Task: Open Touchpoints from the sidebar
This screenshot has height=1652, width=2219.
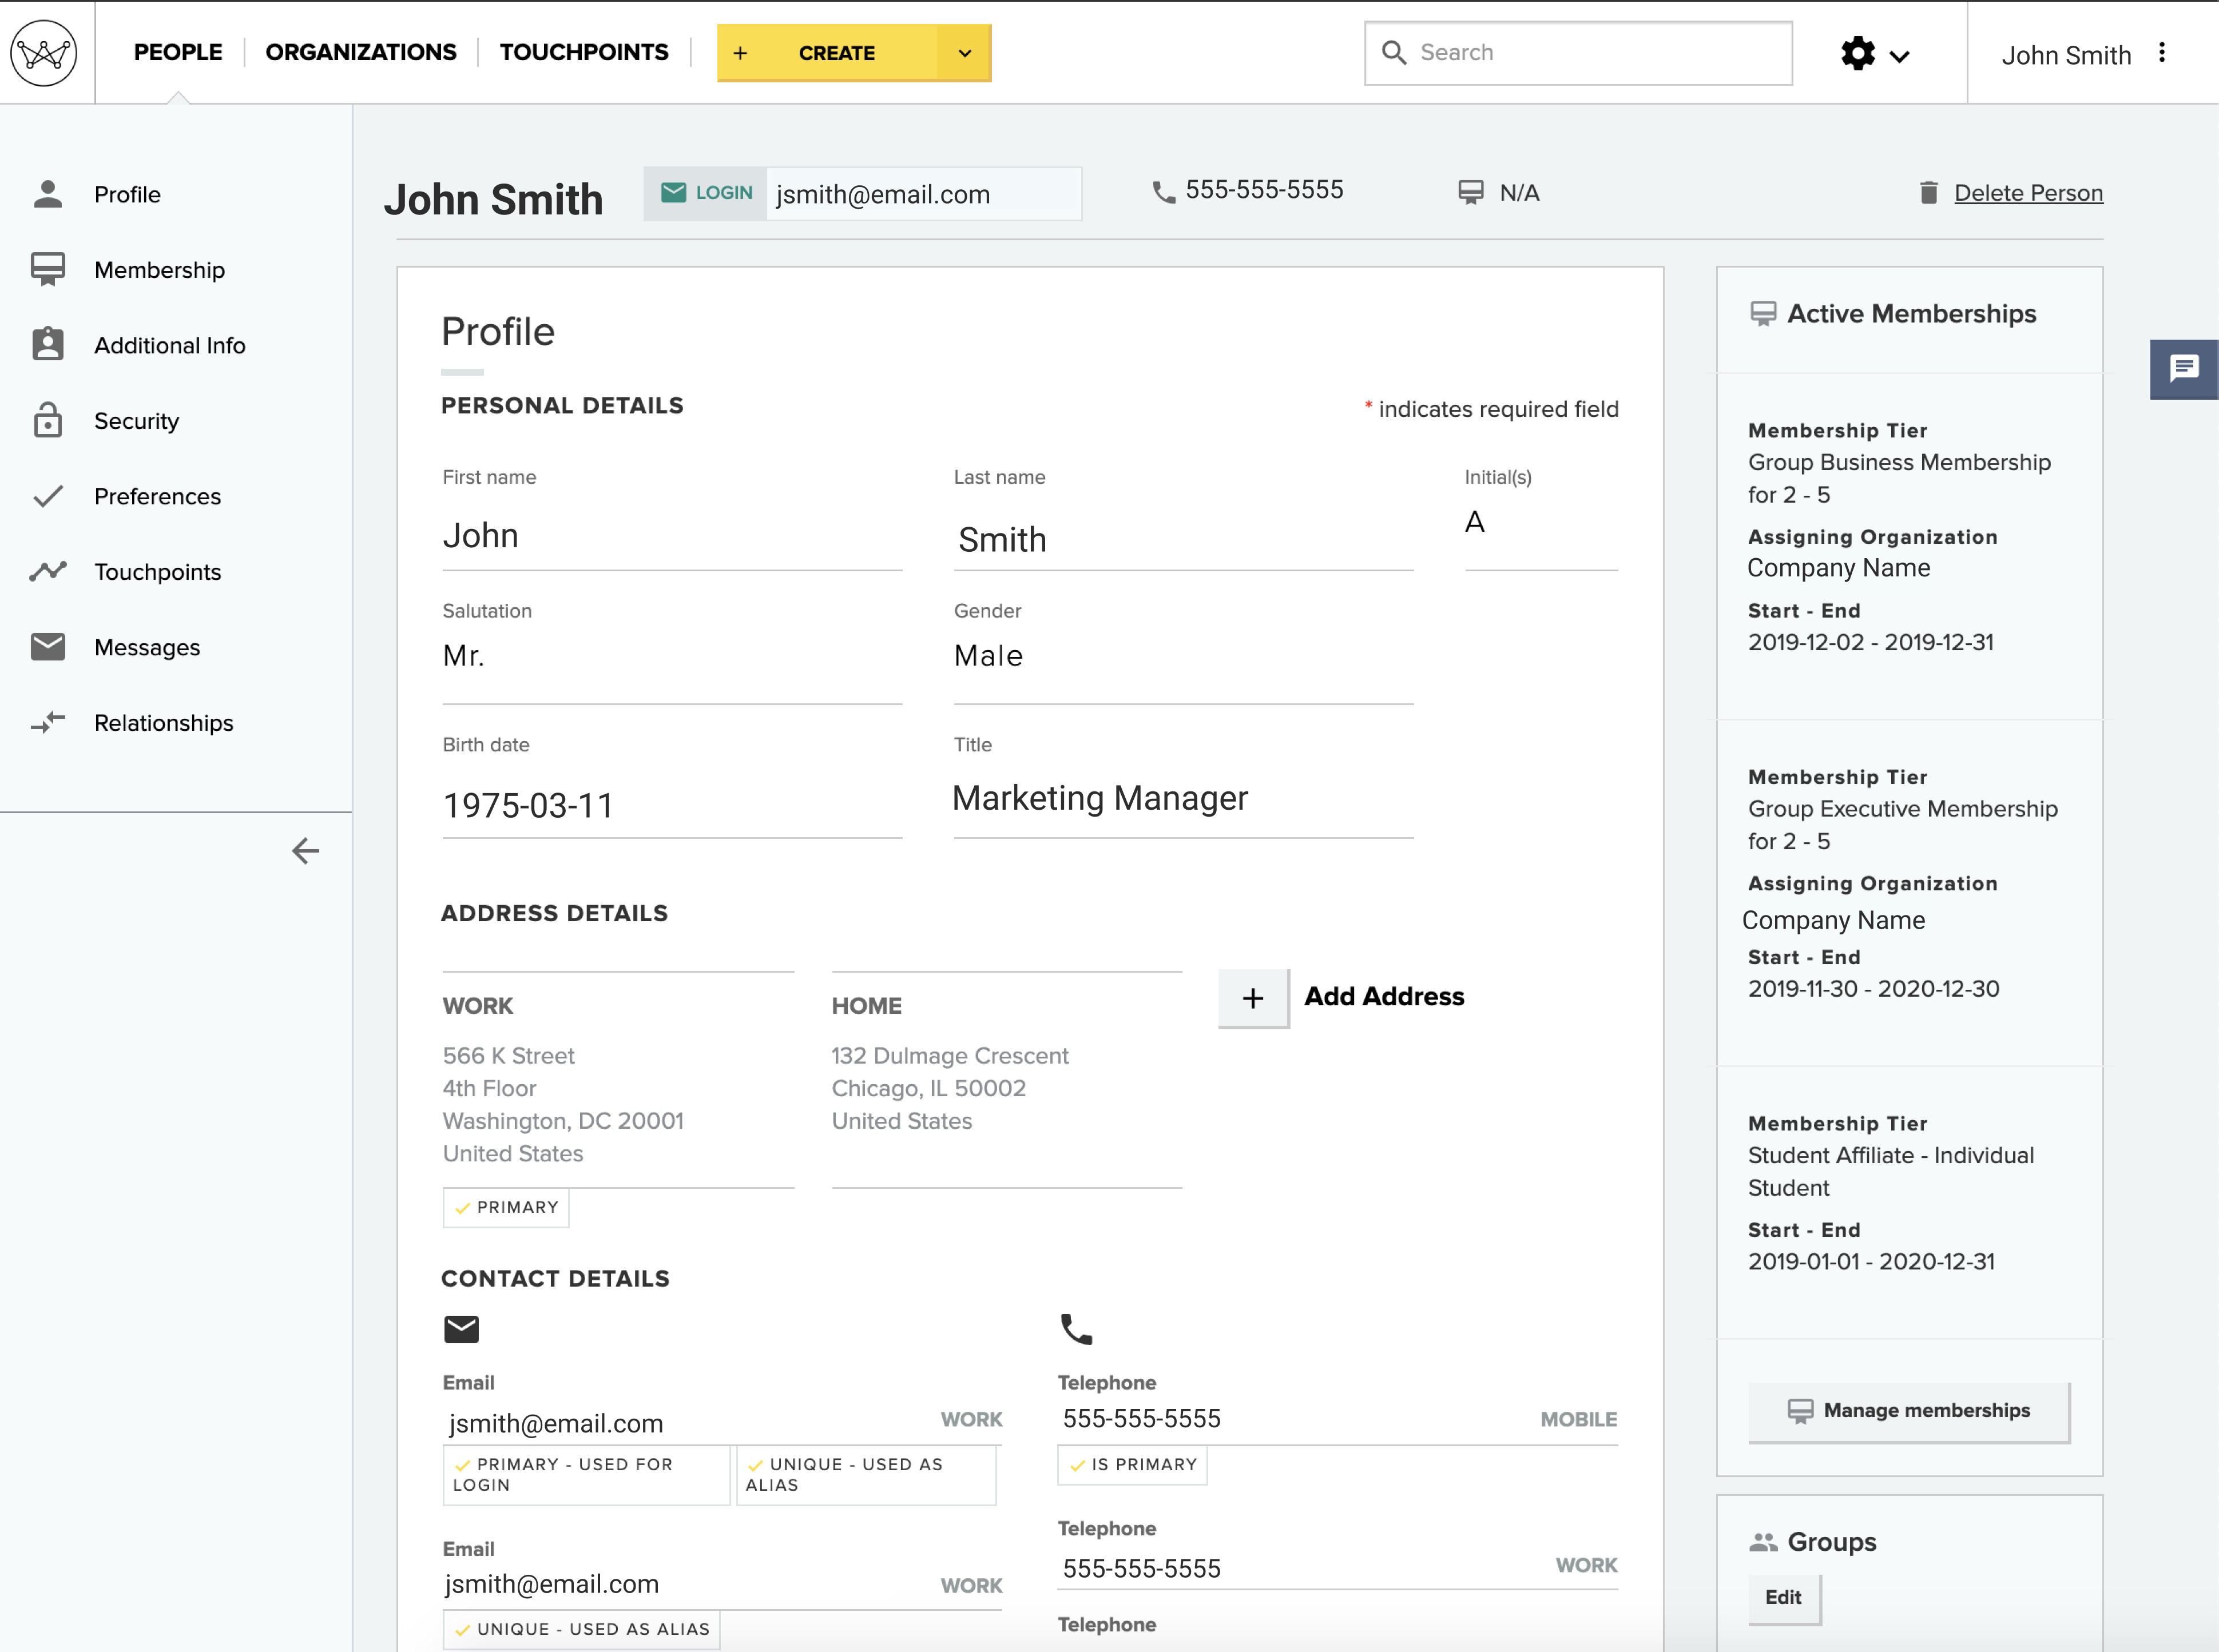Action: [158, 572]
